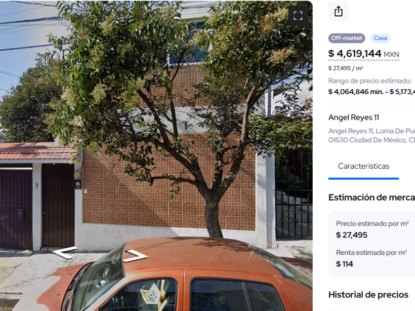Click the $ 27,495 / m² subtitle
The height and width of the screenshot is (311, 415).
coord(345,68)
